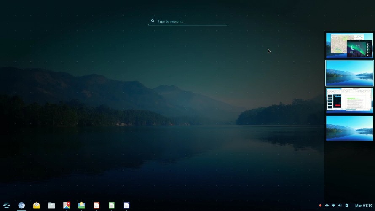This screenshot has width=375, height=211.
Task: Click the Type to search field
Action: (x=187, y=21)
